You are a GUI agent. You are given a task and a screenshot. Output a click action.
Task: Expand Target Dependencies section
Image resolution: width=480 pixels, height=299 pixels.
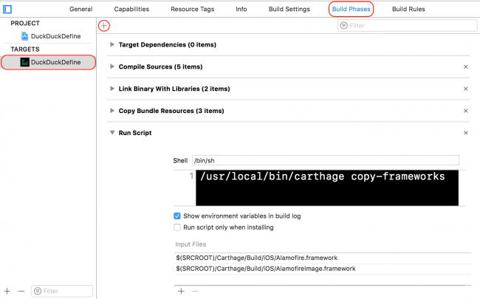[112, 44]
